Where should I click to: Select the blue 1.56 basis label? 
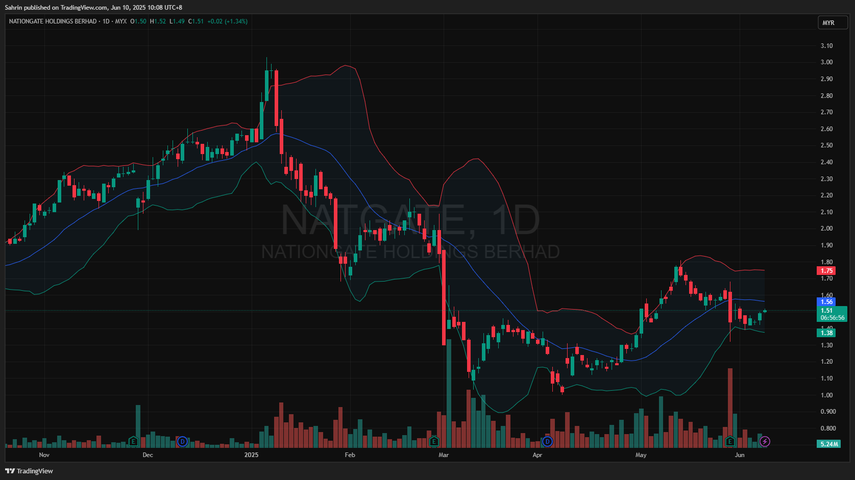826,302
